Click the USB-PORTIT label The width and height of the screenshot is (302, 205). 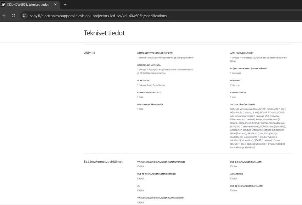pyautogui.click(x=236, y=80)
